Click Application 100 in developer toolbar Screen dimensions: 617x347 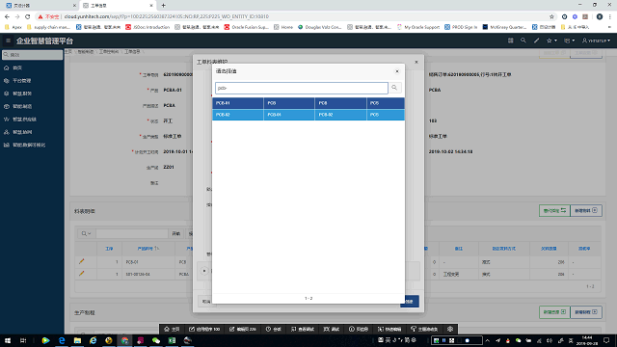(204, 329)
